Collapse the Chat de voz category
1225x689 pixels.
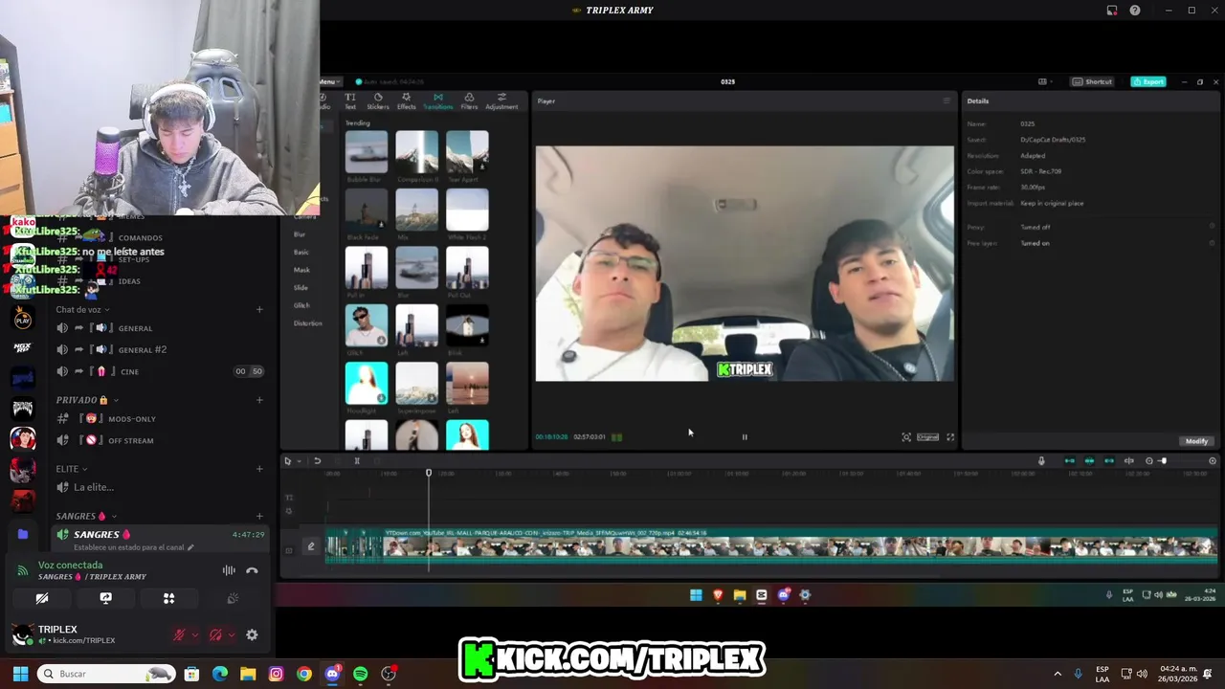81,309
